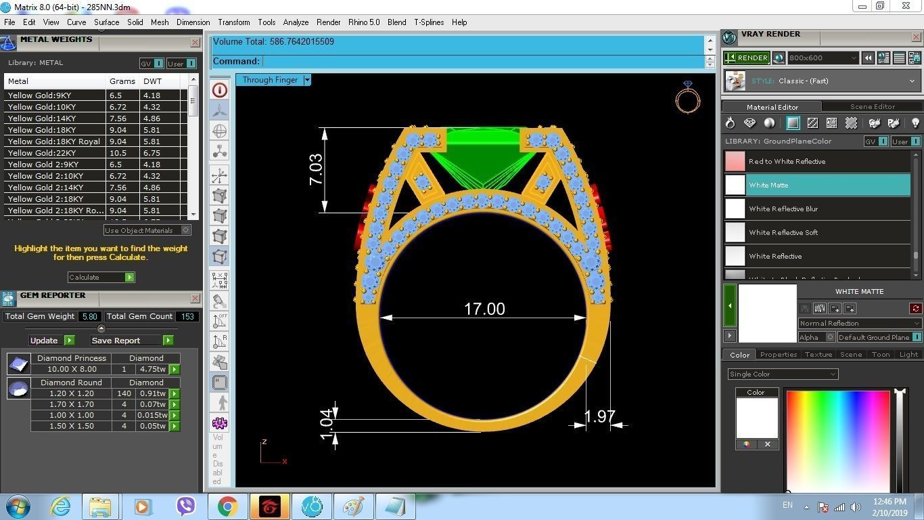Switch to the Scene Editor tab

(873, 106)
